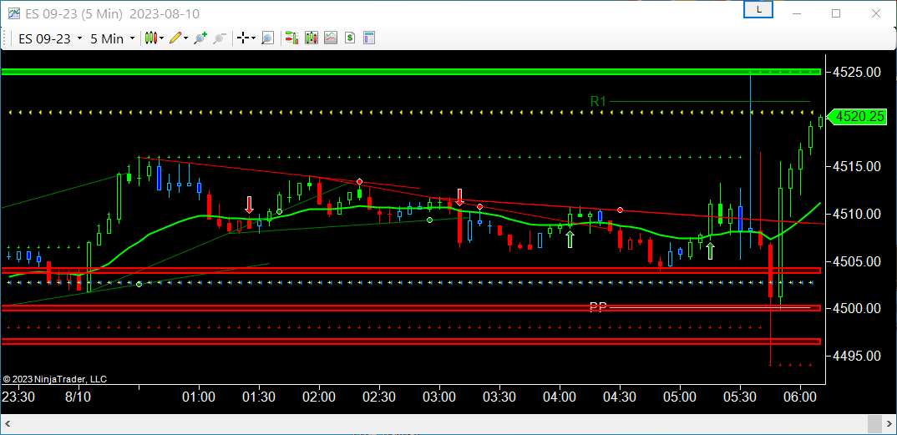Expand the cursor type dropdown arrow
The image size is (897, 435).
pyautogui.click(x=253, y=38)
